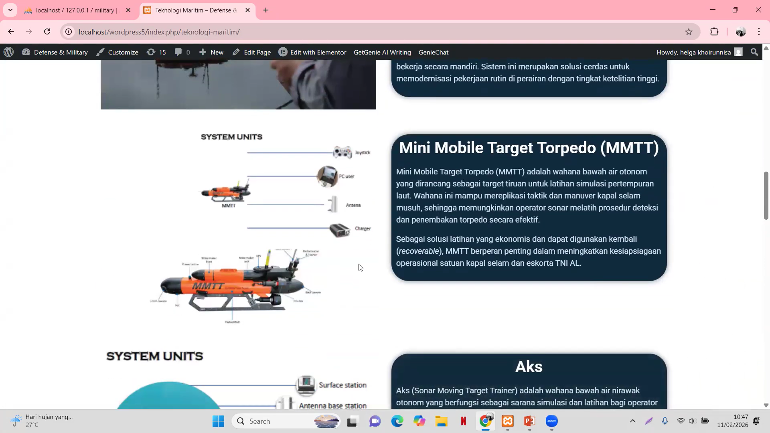Open the GenieChat menu item
Screen dimensions: 770x433
tap(434, 52)
